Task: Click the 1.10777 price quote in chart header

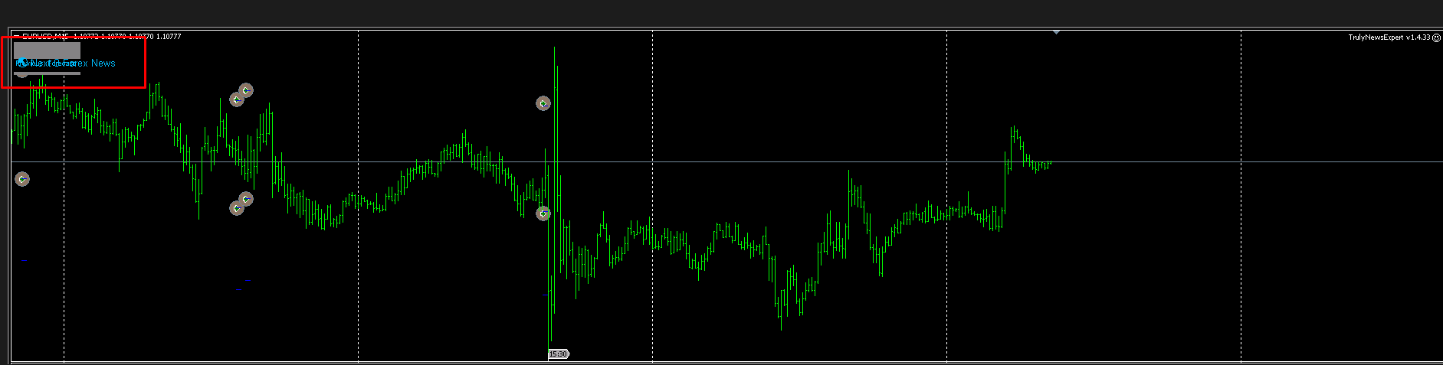Action: (169, 36)
